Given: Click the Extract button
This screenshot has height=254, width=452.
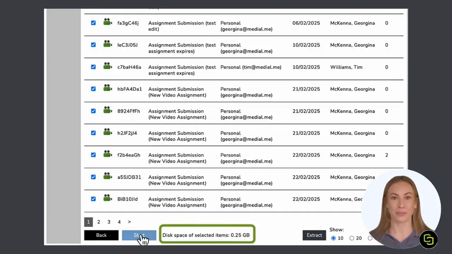Looking at the screenshot, I should point(314,235).
